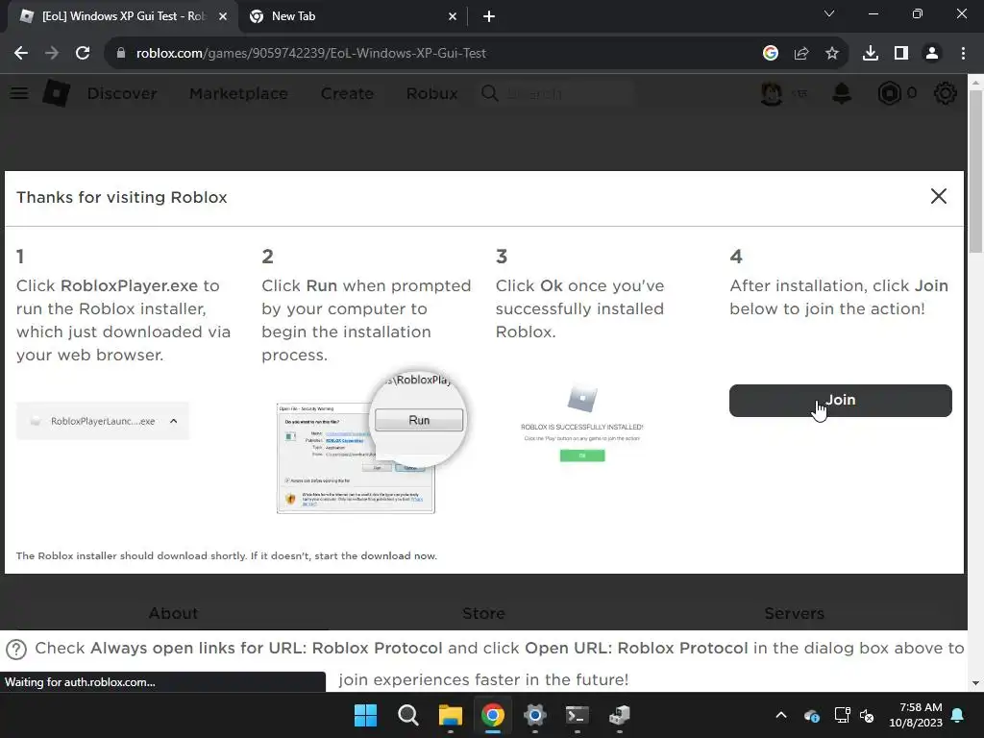Open Marketplace in Roblox navigation
This screenshot has height=738, width=984.
238,93
